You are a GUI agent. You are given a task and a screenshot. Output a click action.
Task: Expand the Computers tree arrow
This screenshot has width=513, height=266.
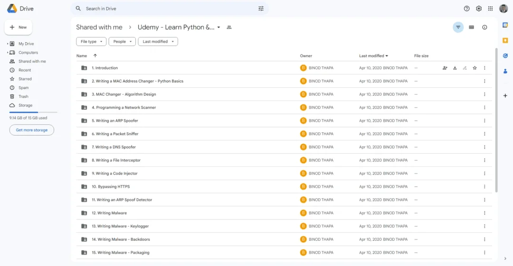8,53
